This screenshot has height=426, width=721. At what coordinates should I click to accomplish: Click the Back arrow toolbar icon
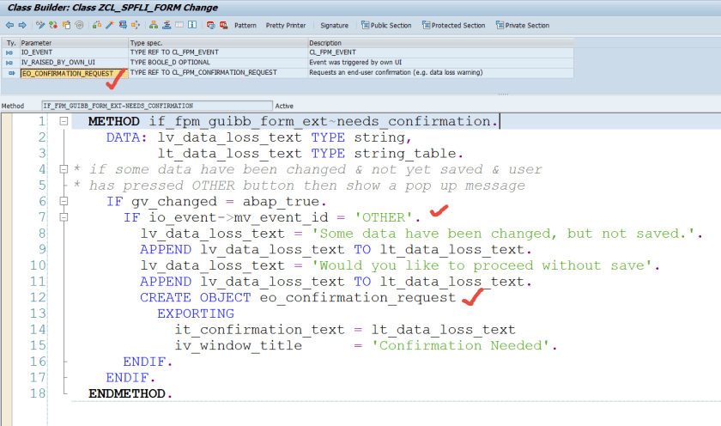9,26
